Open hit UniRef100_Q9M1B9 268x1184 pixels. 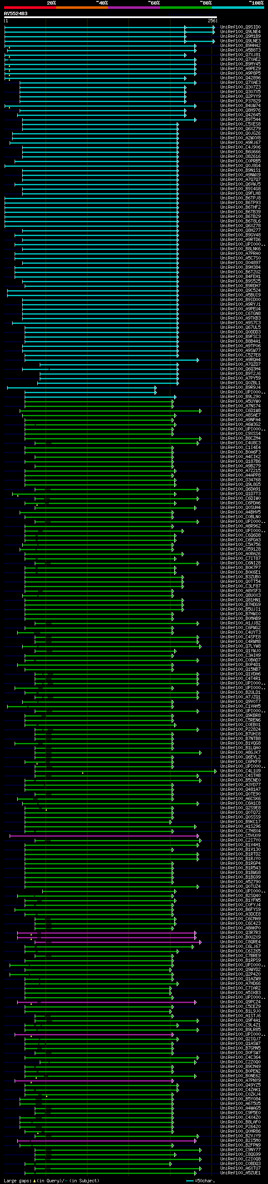click(x=240, y=36)
